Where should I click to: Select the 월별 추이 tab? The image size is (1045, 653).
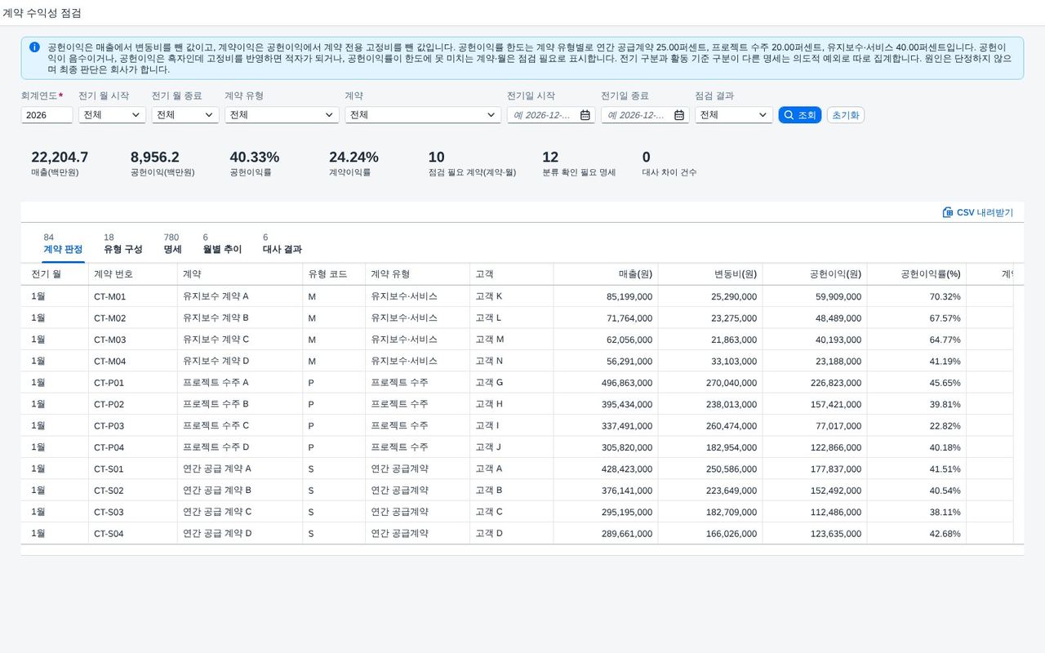(222, 243)
